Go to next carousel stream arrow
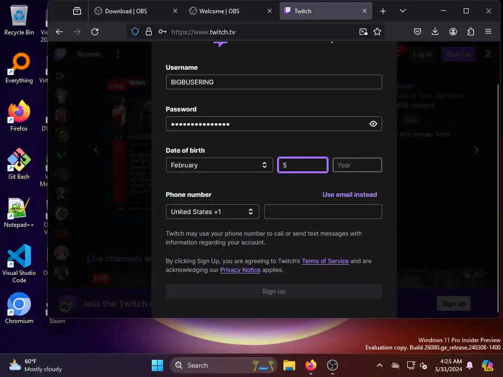This screenshot has width=503, height=377. coord(476,150)
